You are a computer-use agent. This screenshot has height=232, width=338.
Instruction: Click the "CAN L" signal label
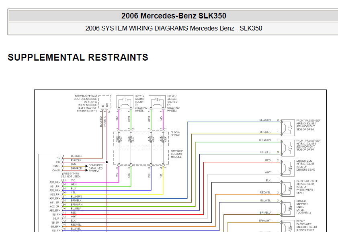click(x=56, y=166)
